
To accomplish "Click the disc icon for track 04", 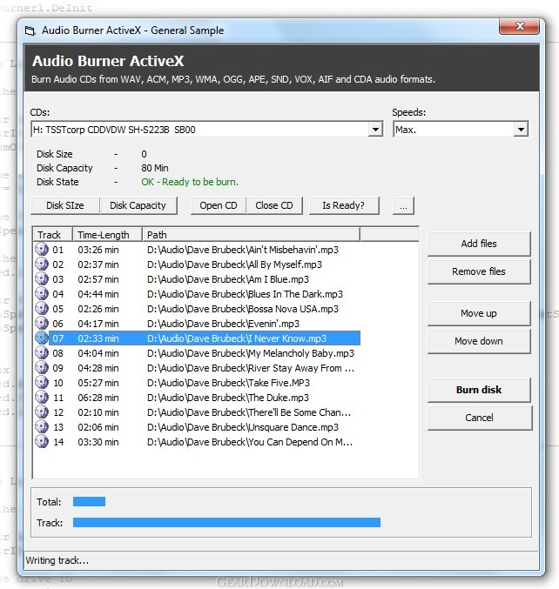I will tap(42, 294).
